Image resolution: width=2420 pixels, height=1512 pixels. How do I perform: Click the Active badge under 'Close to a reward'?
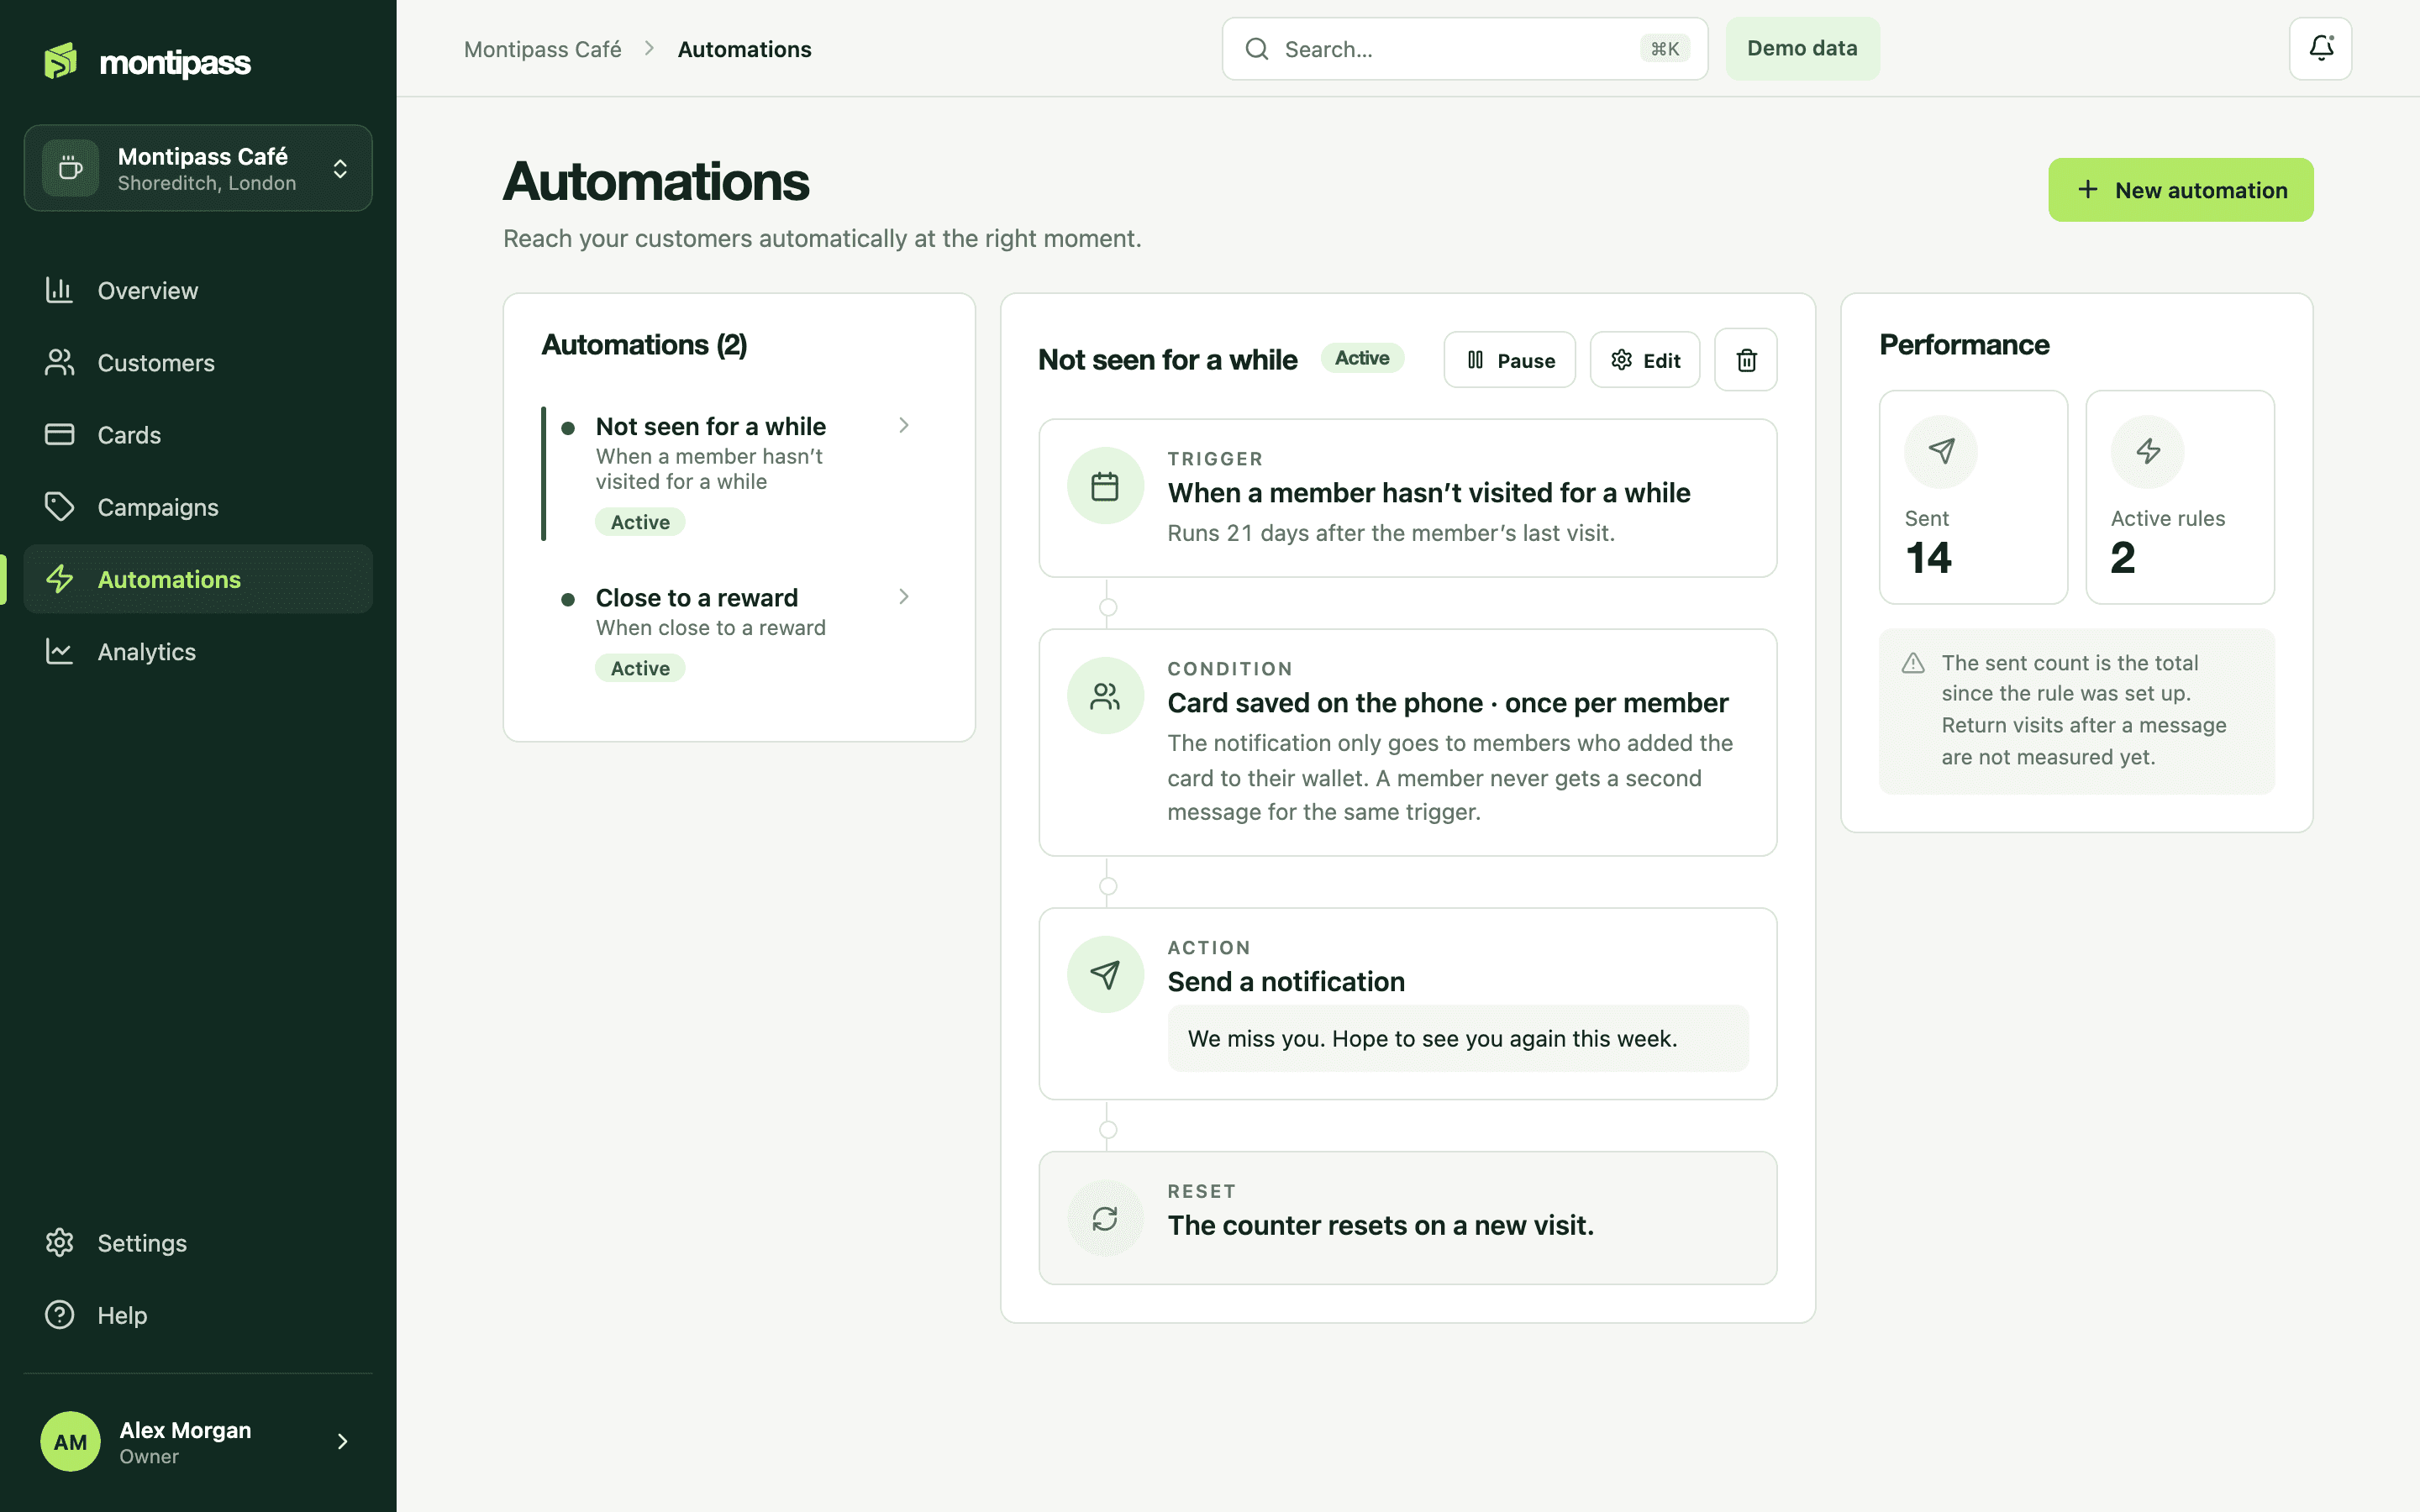[640, 668]
